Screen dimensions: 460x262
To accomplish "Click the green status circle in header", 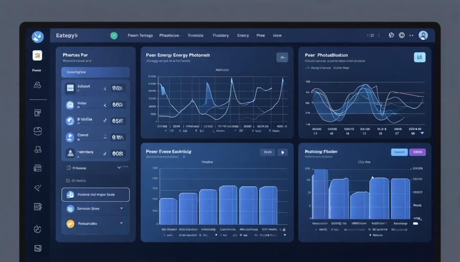I will (114, 36).
